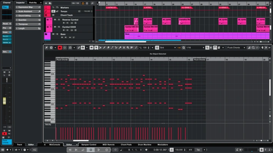
Task: Solo the Bass folder track
Action: click(57, 34)
